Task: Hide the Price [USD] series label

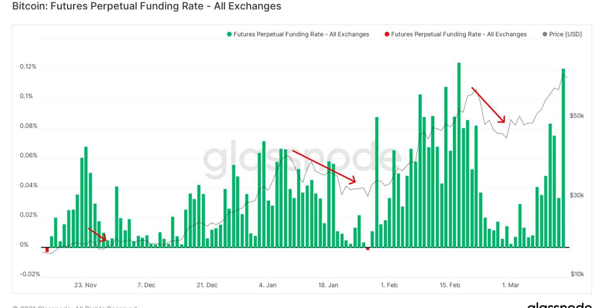Action: click(x=565, y=34)
